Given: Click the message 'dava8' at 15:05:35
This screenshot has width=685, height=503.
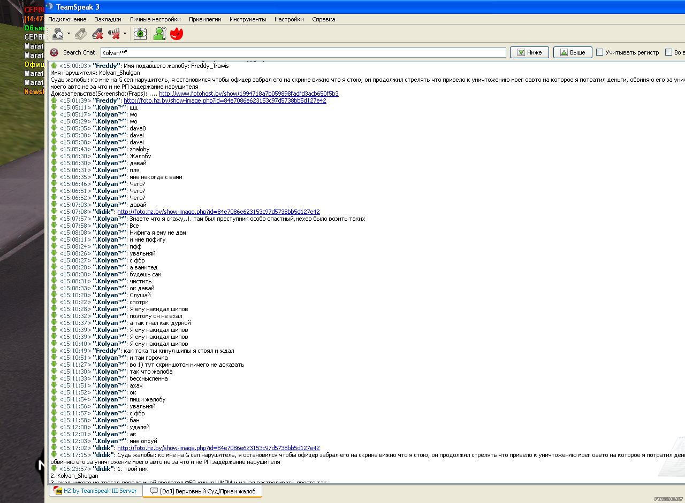Looking at the screenshot, I should (138, 128).
